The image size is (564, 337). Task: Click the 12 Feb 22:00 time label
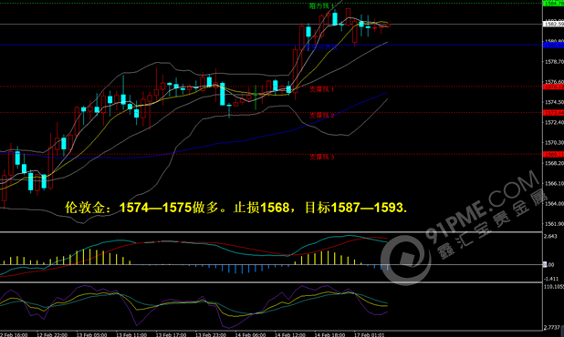click(52, 335)
